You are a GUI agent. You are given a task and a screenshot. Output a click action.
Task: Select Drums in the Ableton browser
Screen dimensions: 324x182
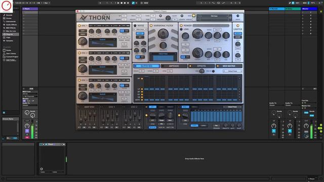9,18
